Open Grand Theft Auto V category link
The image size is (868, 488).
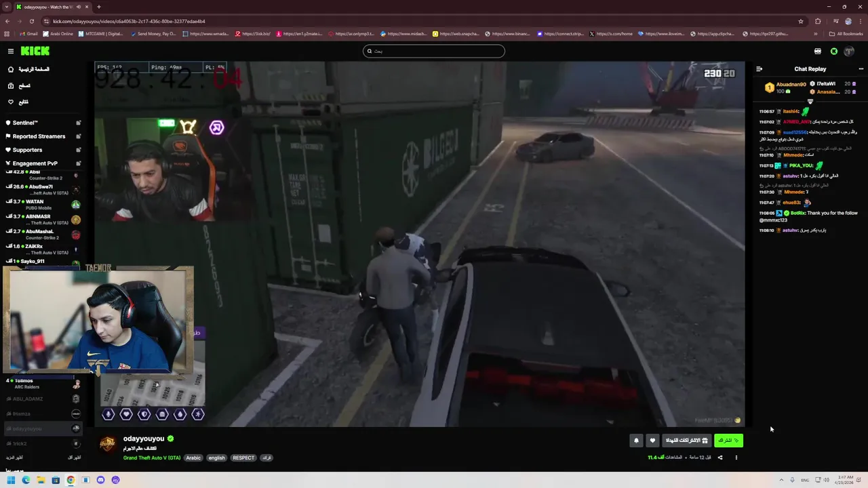pos(152,457)
